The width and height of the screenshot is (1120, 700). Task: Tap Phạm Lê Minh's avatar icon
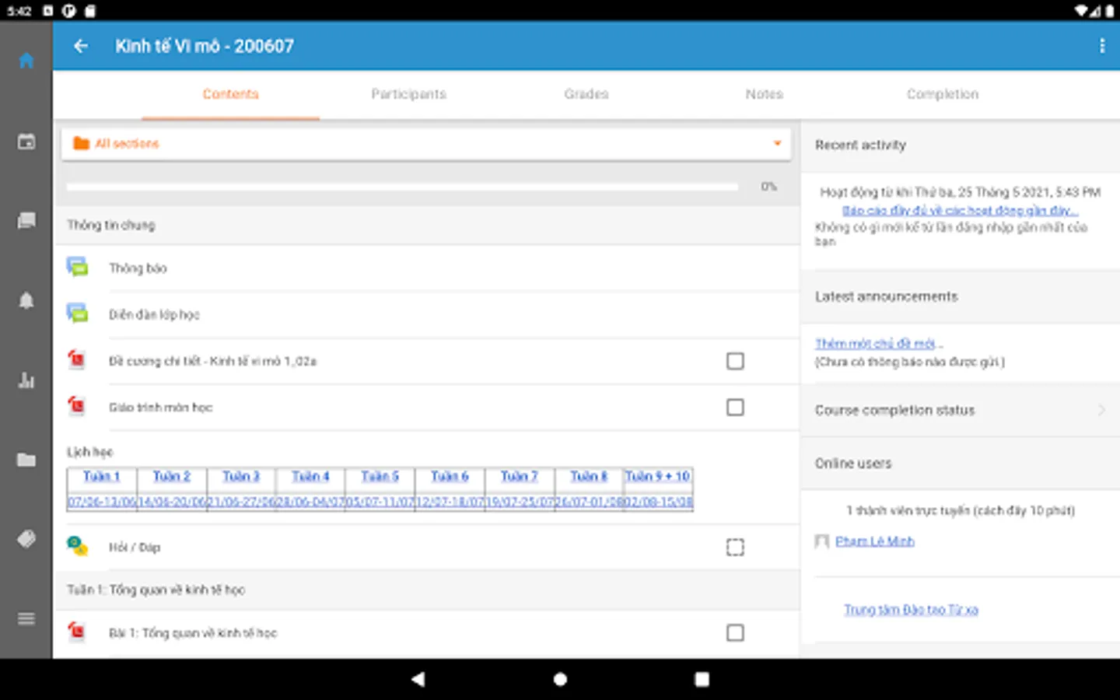821,541
